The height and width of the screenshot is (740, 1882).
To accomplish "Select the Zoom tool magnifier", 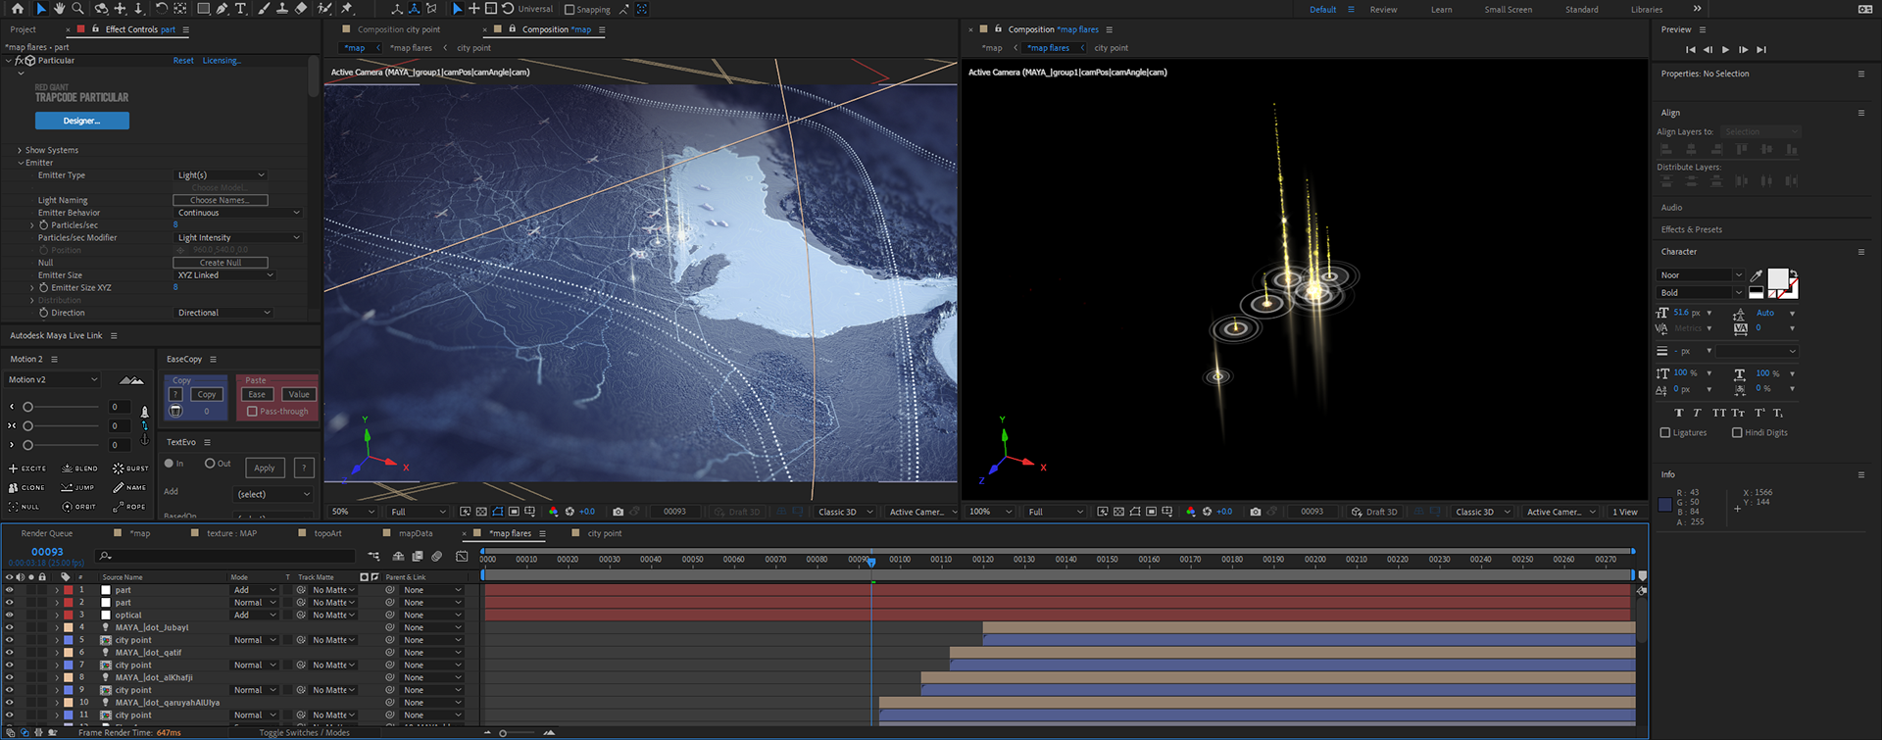I will point(77,9).
